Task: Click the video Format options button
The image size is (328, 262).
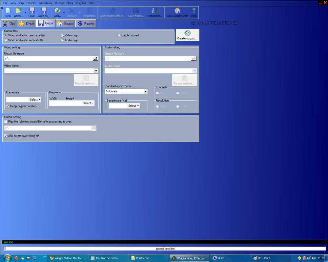Action: point(86,80)
